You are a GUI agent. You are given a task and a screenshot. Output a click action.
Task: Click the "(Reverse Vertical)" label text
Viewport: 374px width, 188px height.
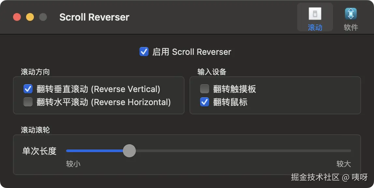125,89
